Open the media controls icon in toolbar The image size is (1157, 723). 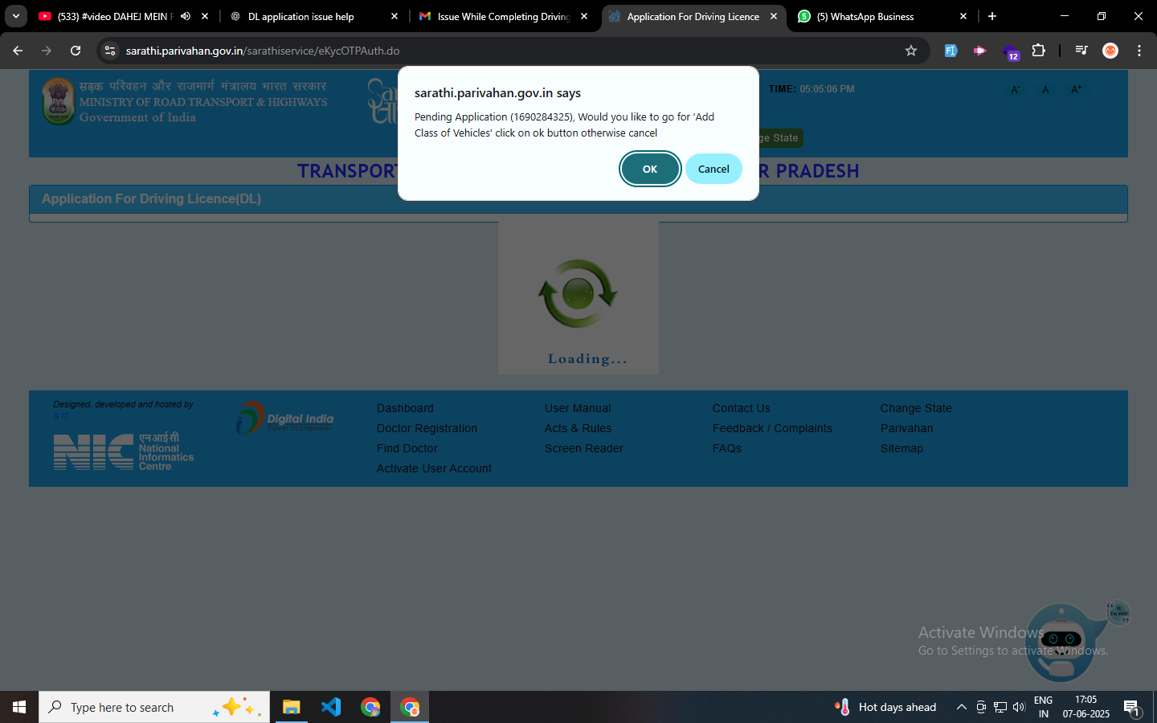(x=1081, y=51)
